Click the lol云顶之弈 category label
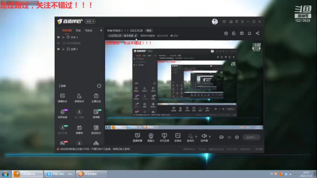 click(121, 36)
